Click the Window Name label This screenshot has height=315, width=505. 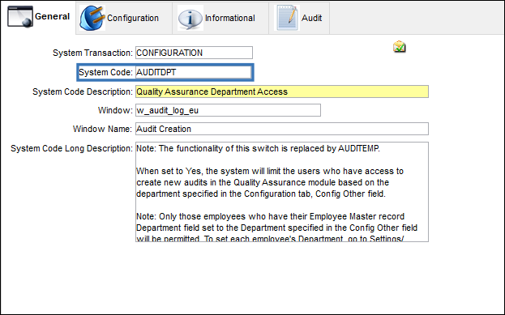click(102, 129)
